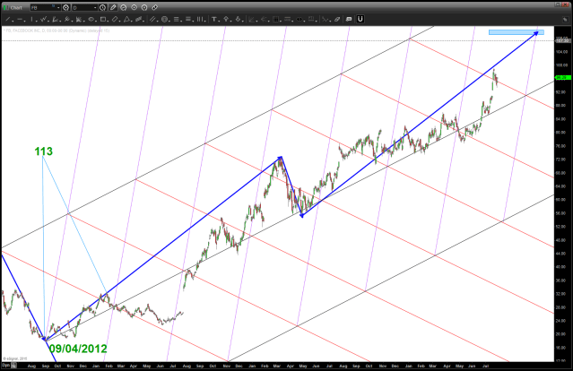Expand the trend line tool options arrow
This screenshot has height=371, width=573.
tap(13, 21)
